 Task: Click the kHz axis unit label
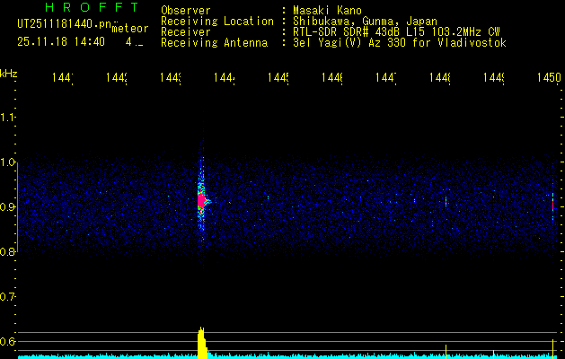pyautogui.click(x=9, y=73)
